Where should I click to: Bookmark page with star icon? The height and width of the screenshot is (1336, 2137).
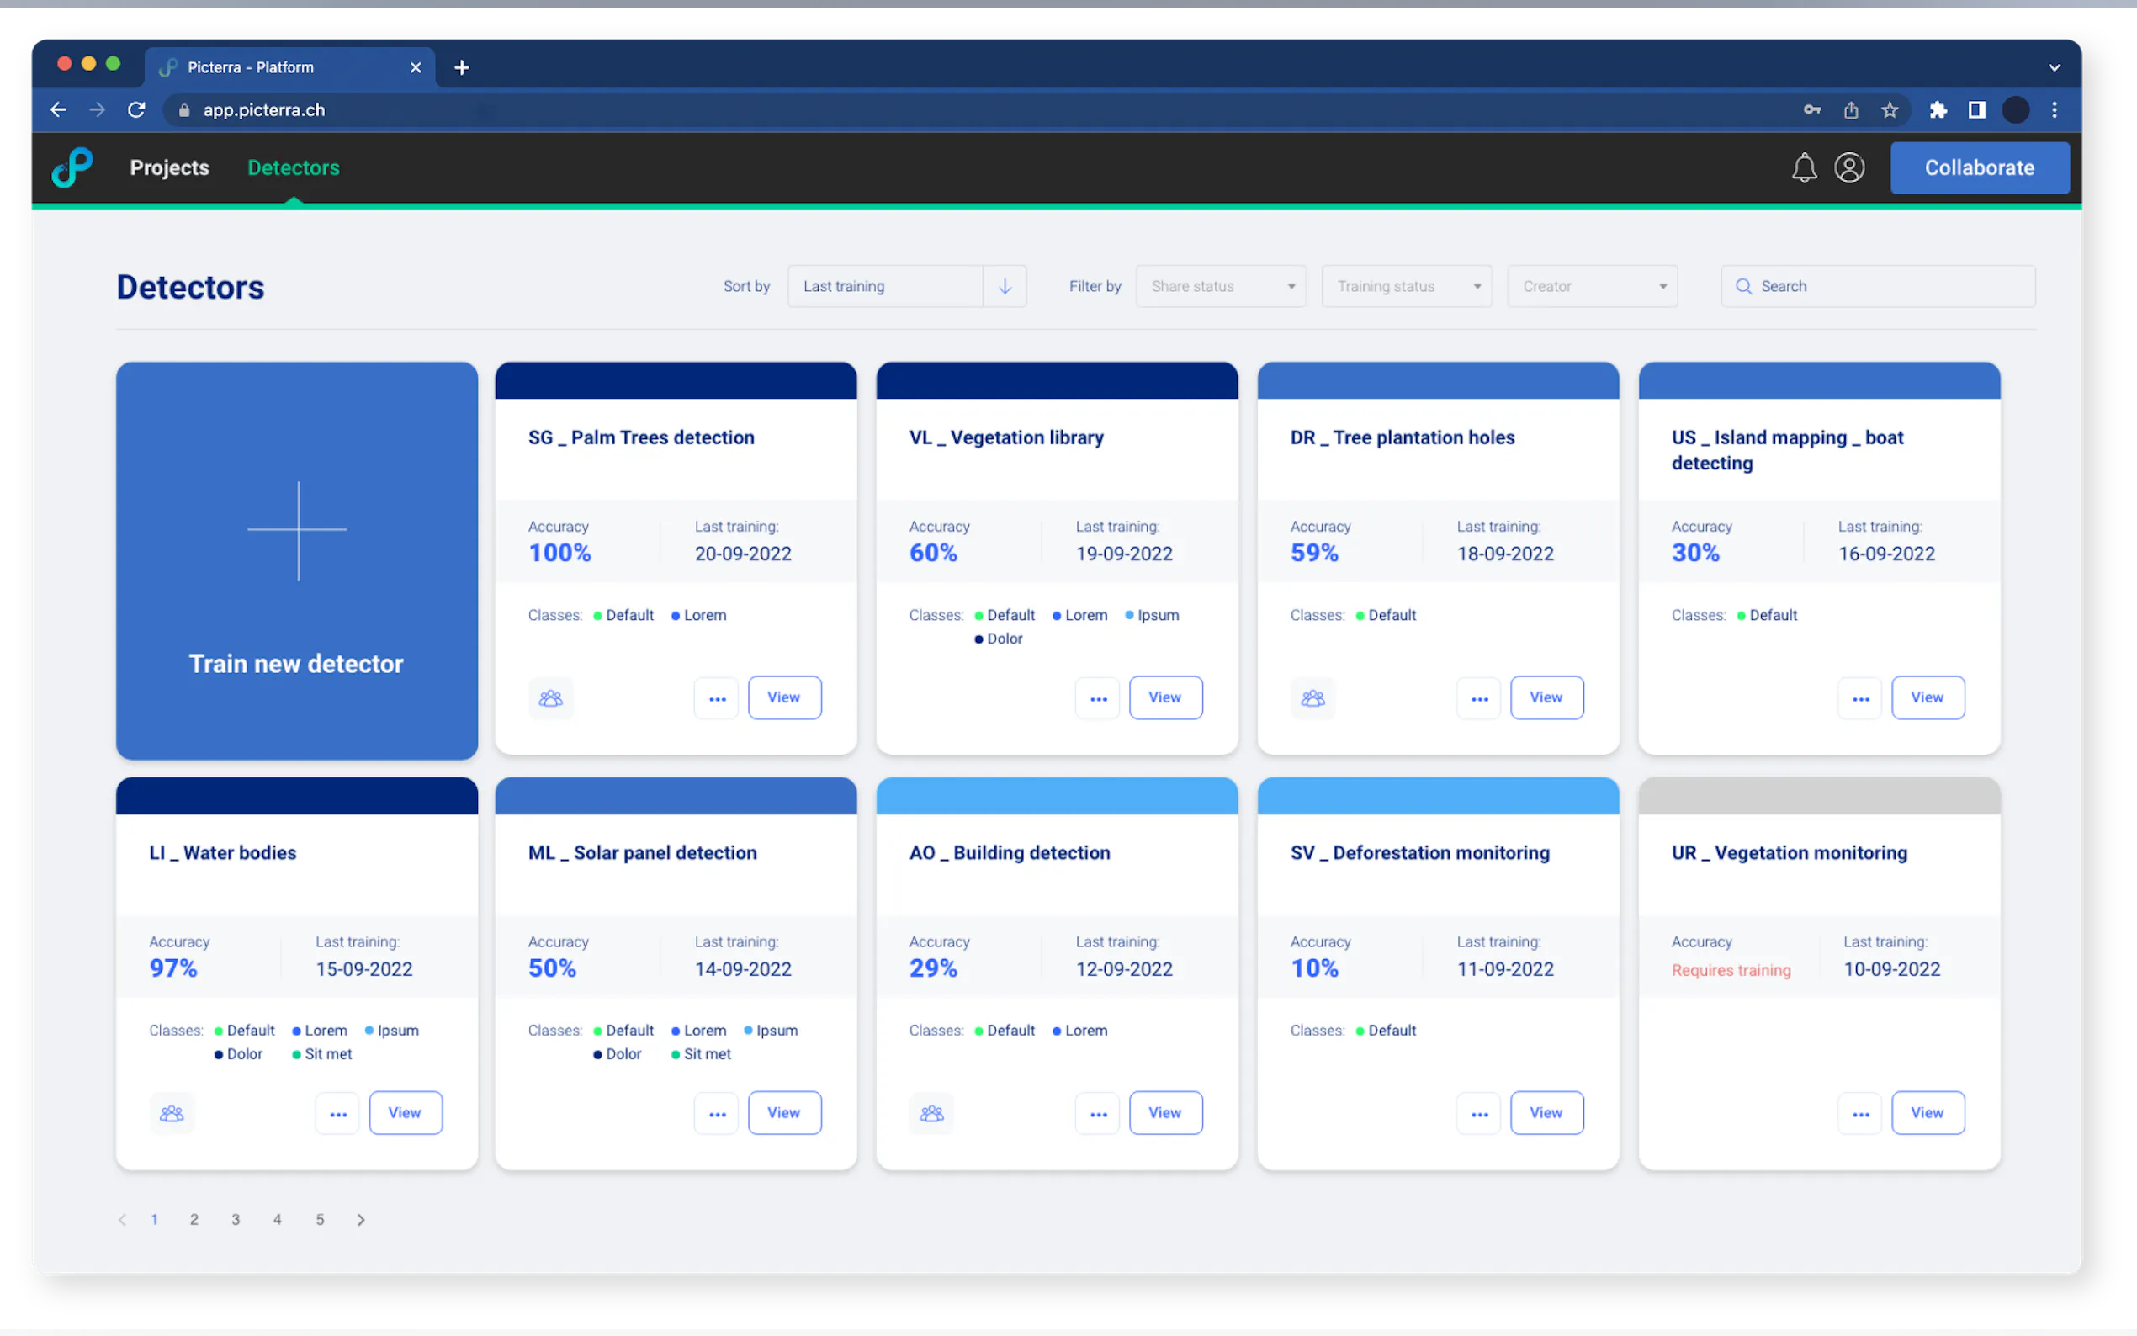[1889, 110]
